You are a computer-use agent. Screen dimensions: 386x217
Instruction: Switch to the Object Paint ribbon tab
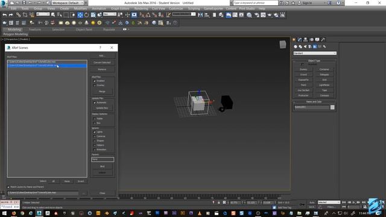84,30
